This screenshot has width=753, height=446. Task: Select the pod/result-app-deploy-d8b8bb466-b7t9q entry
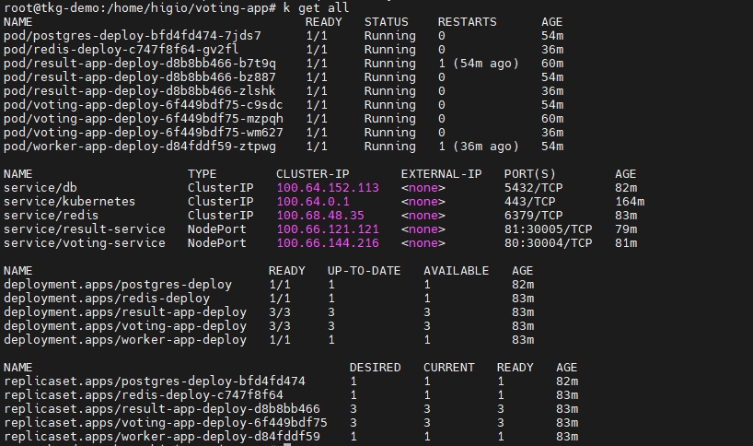tap(140, 63)
